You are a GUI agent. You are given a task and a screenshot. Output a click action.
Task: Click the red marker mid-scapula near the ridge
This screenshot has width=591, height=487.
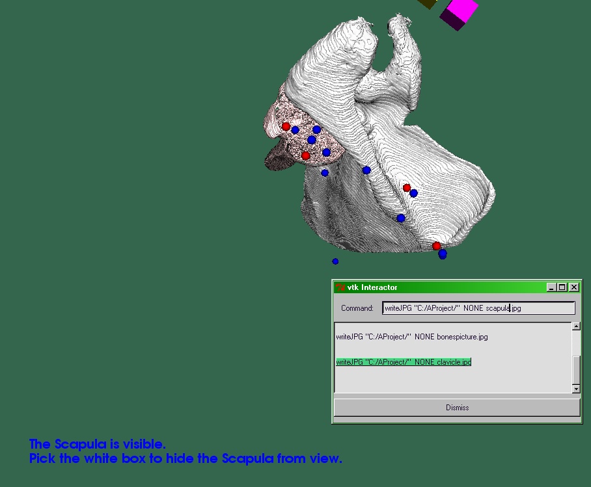pos(407,188)
